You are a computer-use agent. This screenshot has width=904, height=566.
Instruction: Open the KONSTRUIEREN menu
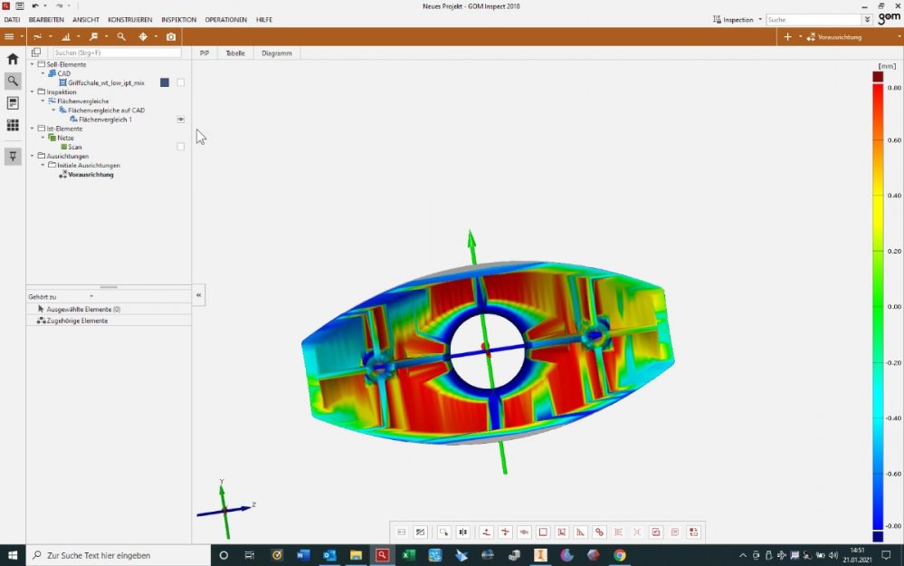tap(129, 19)
